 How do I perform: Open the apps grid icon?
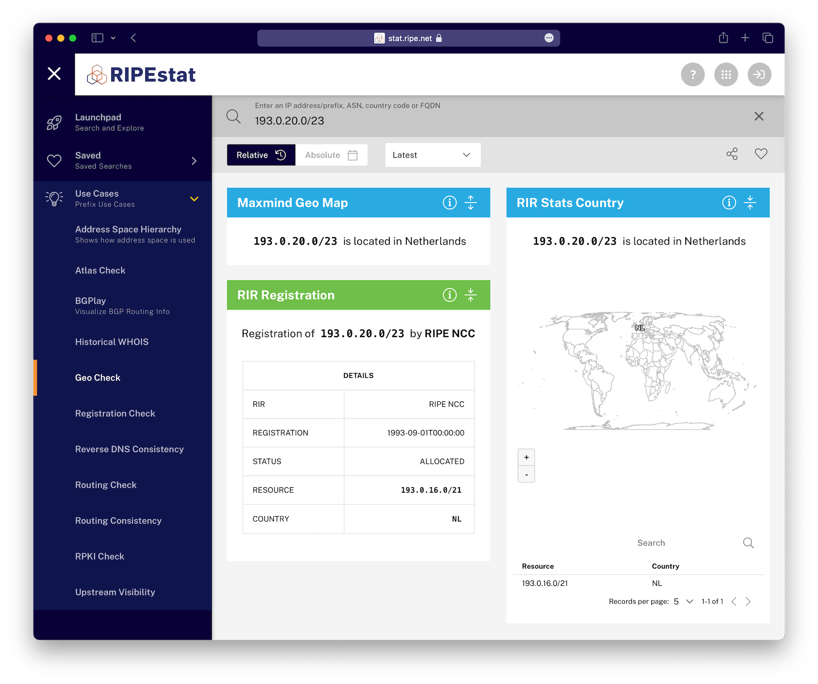pos(726,75)
